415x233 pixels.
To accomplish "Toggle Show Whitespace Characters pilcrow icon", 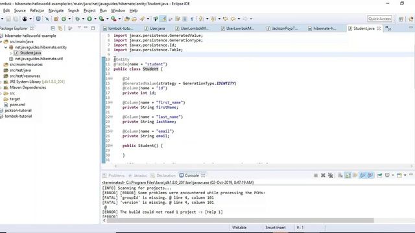I will click(x=192, y=19).
